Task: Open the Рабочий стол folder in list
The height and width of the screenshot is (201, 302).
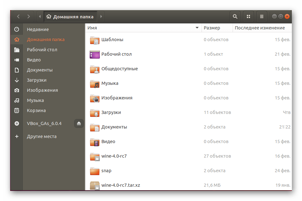Action: (x=116, y=54)
